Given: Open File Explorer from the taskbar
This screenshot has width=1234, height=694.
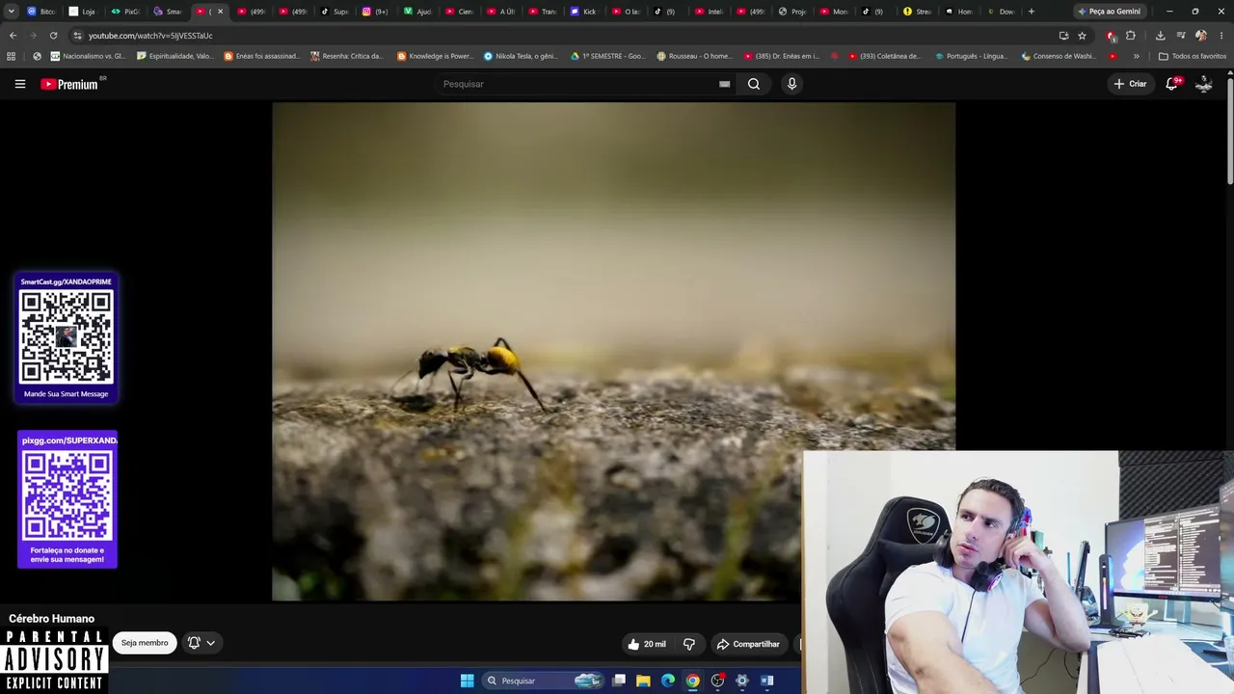Looking at the screenshot, I should coord(643,681).
